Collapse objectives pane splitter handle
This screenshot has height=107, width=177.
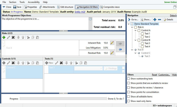63,31
